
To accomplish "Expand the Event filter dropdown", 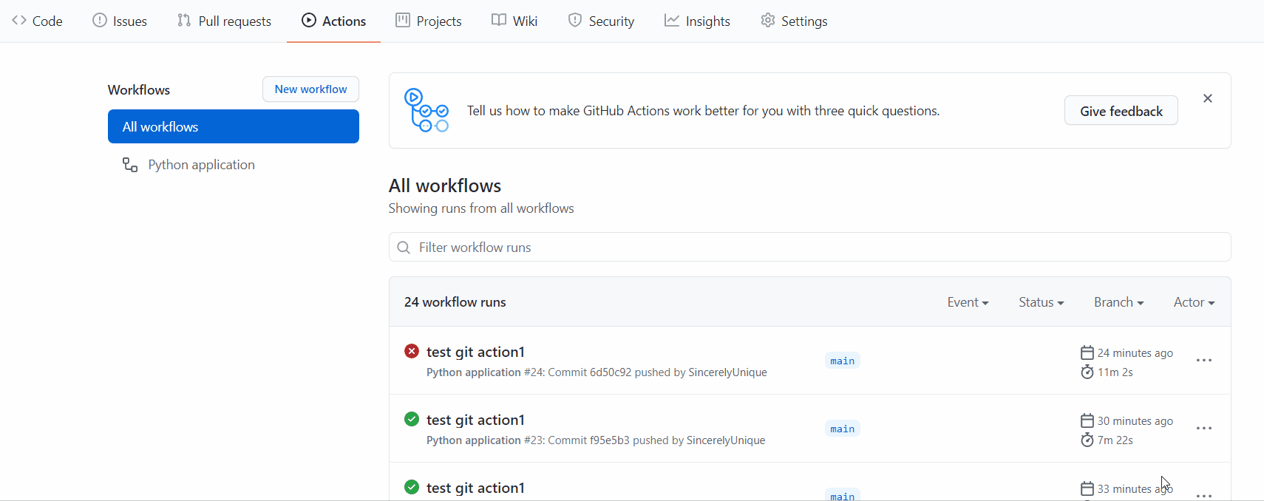I will pyautogui.click(x=967, y=302).
